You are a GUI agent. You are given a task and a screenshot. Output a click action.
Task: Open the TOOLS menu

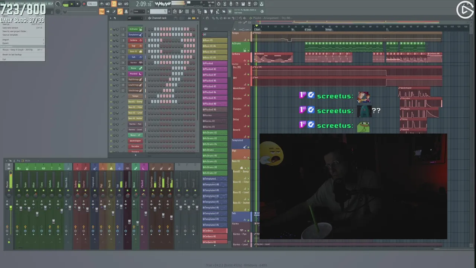pos(44,4)
